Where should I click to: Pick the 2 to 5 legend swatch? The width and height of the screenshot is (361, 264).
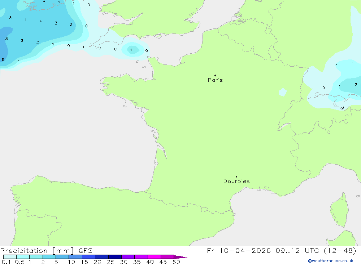(49, 257)
